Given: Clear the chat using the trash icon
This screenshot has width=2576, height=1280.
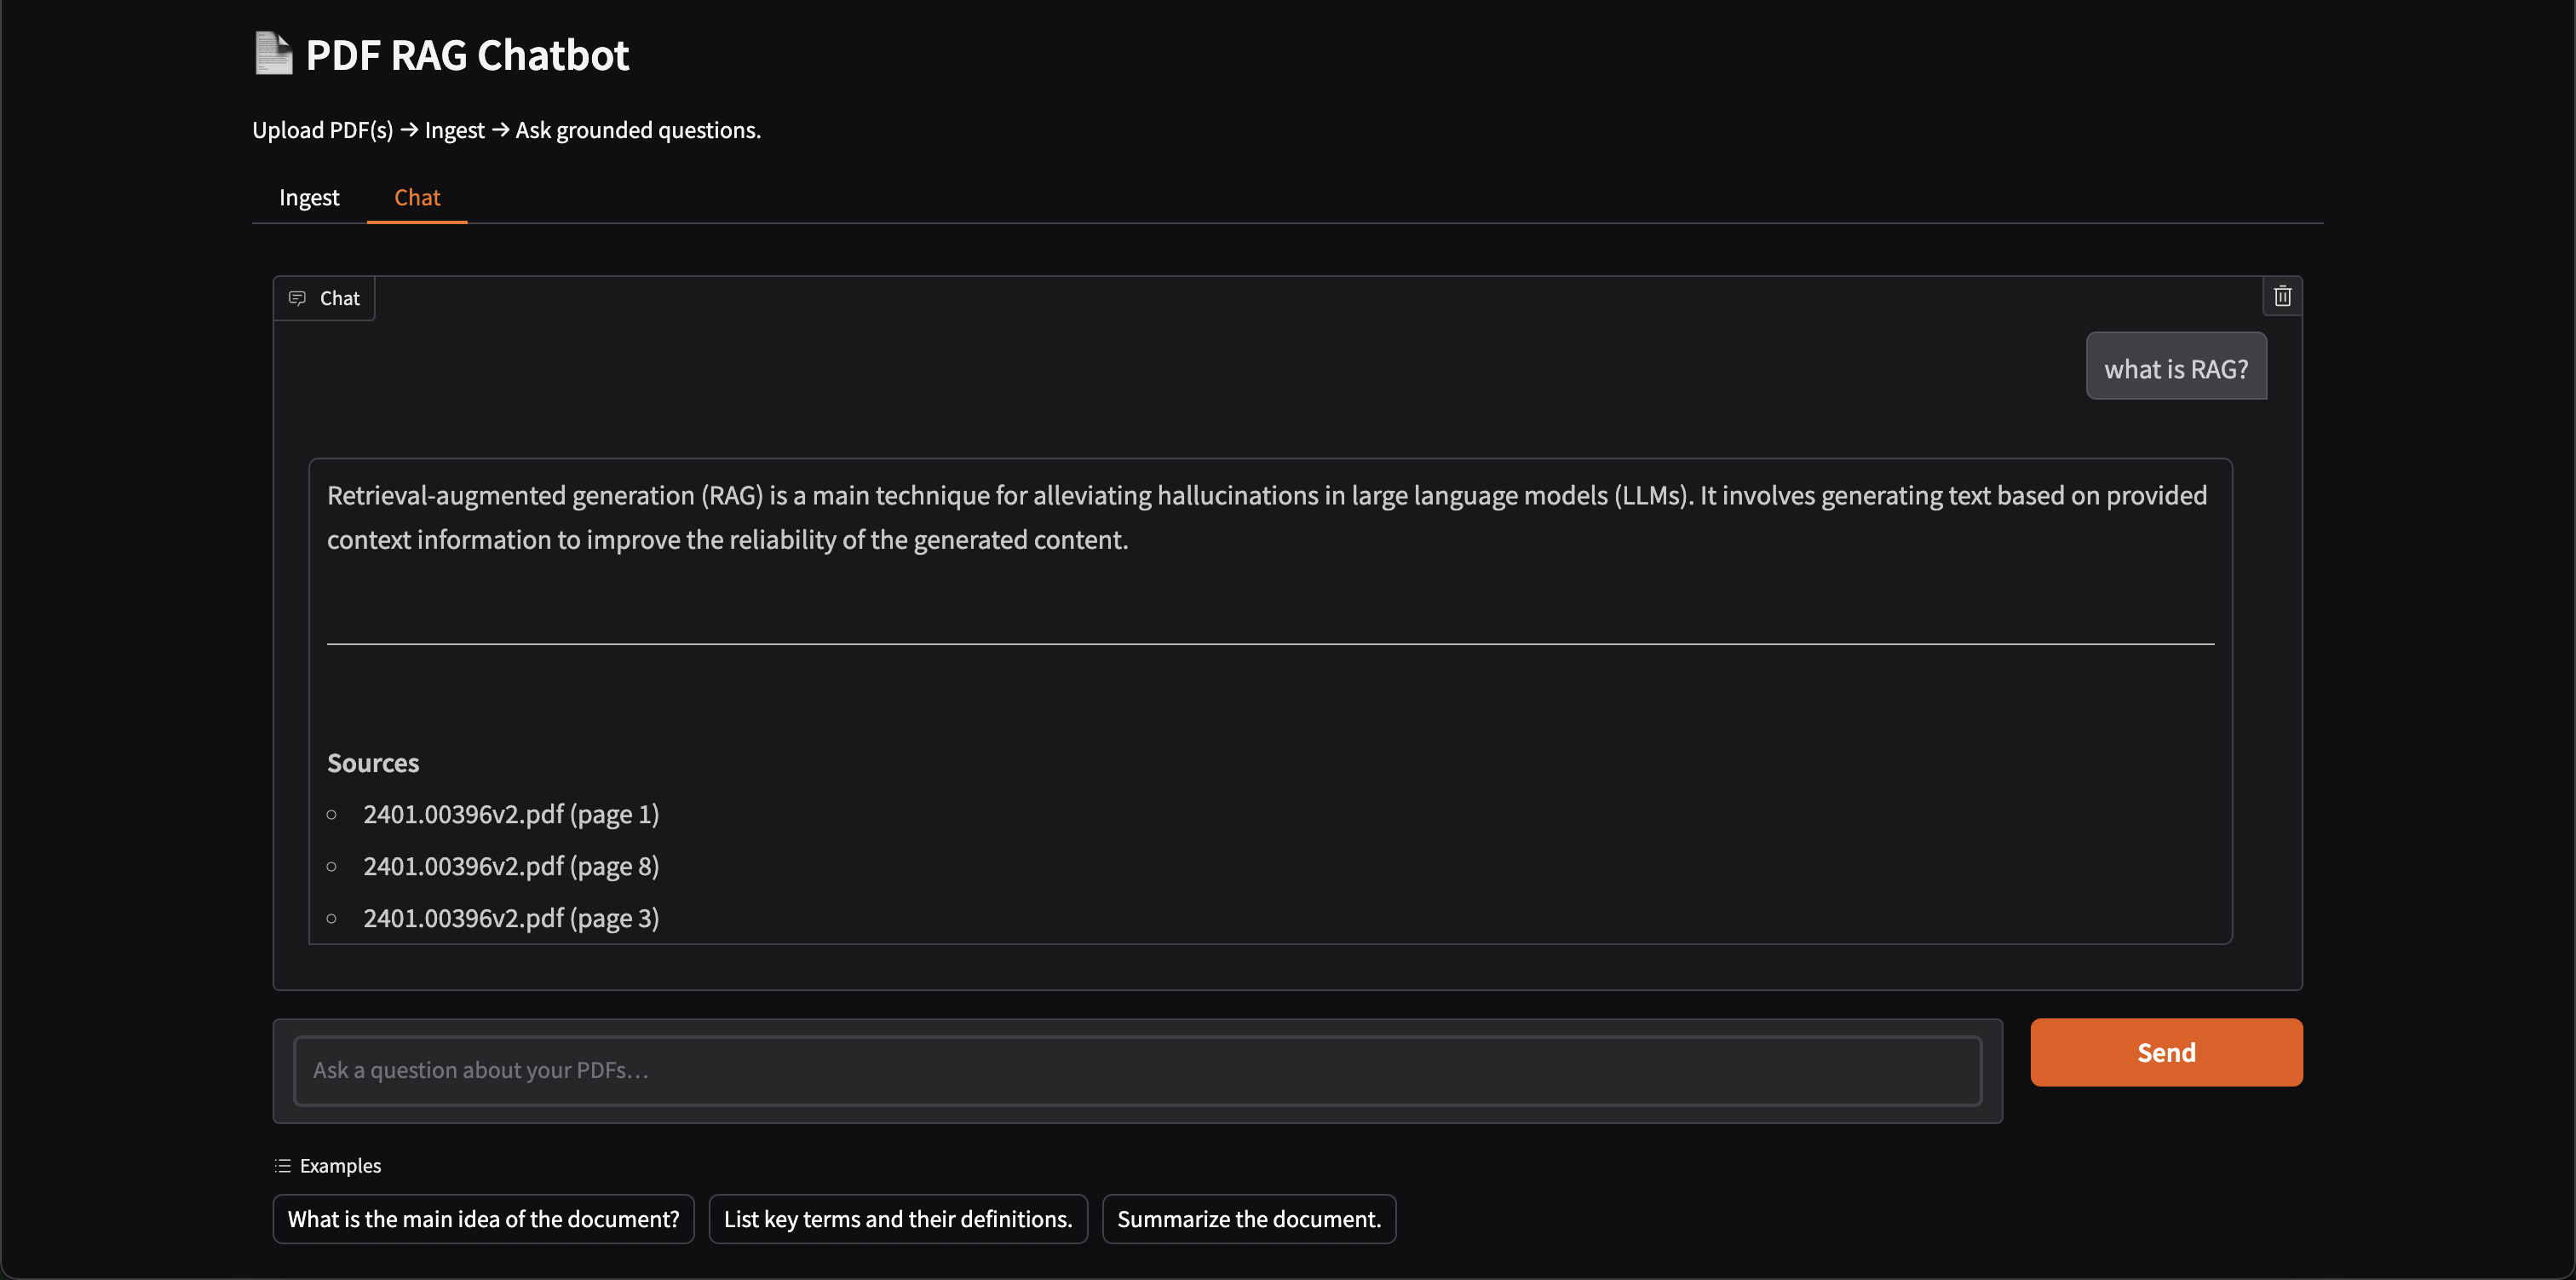Looking at the screenshot, I should [2283, 295].
